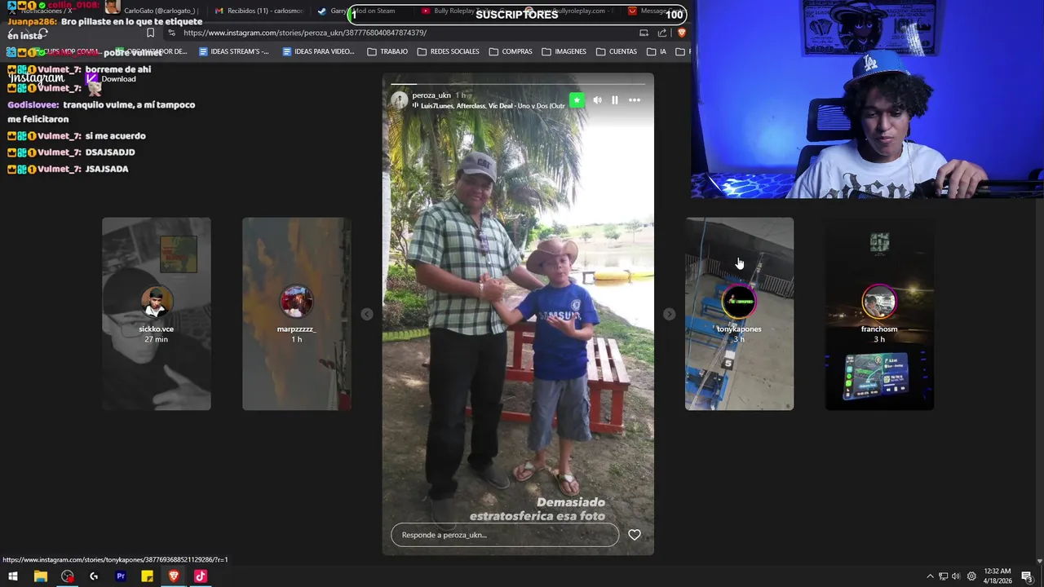Click chat message 'si me acuerdo'
The width and height of the screenshot is (1044, 587).
pyautogui.click(x=115, y=136)
